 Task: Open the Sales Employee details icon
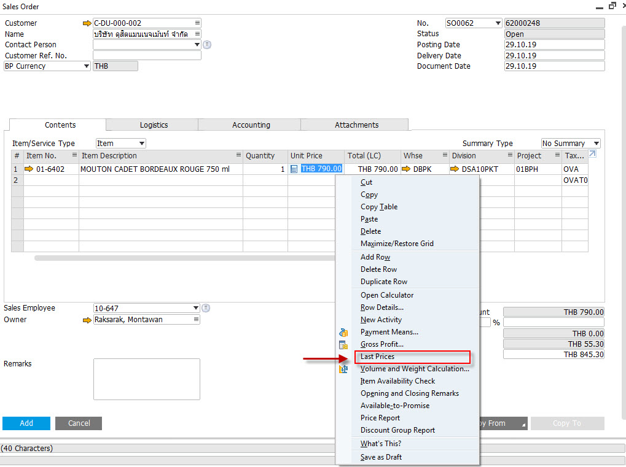point(206,308)
